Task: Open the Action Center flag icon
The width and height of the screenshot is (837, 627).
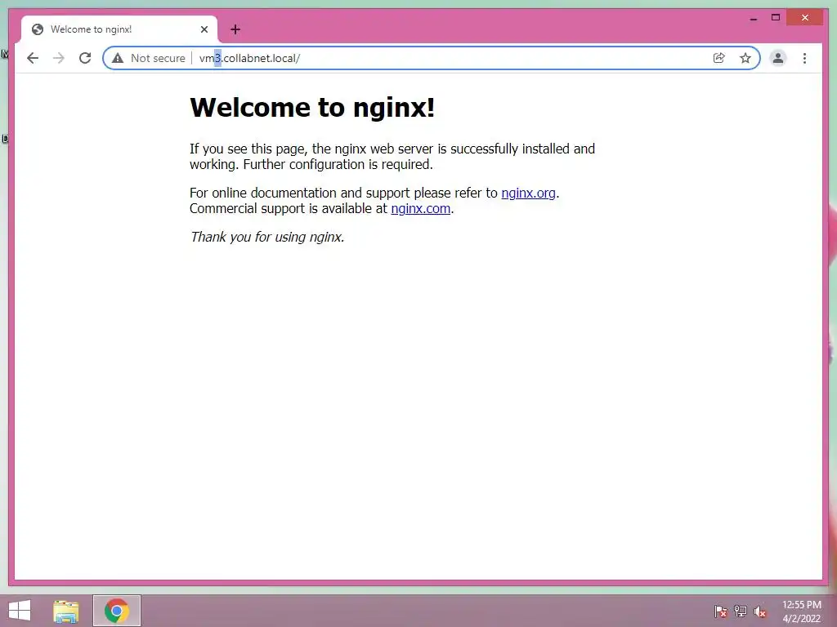Action: (x=721, y=611)
